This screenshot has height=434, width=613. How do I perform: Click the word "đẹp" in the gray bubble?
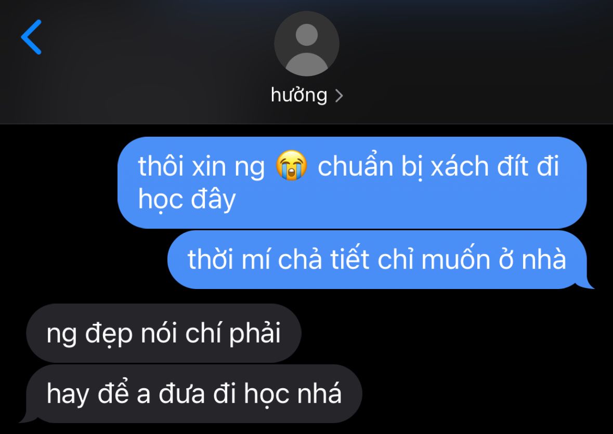pos(109,334)
